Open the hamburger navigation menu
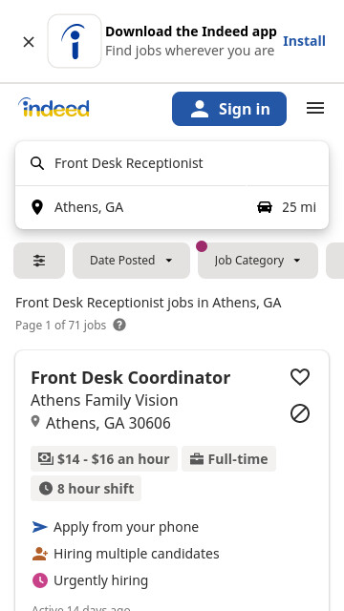The image size is (344, 611). click(x=315, y=108)
